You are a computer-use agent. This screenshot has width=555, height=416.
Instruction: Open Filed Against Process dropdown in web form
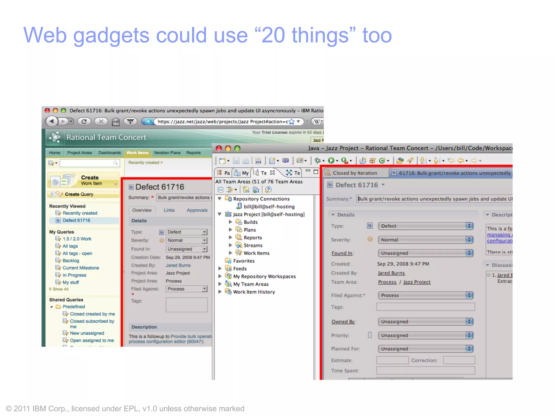click(x=187, y=289)
